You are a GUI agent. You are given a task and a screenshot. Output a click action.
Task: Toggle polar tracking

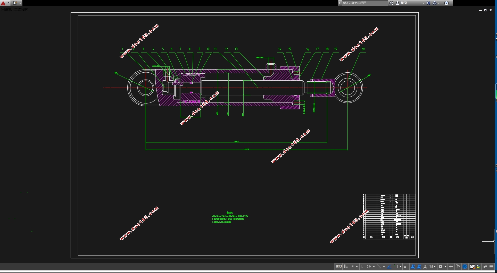click(x=369, y=267)
